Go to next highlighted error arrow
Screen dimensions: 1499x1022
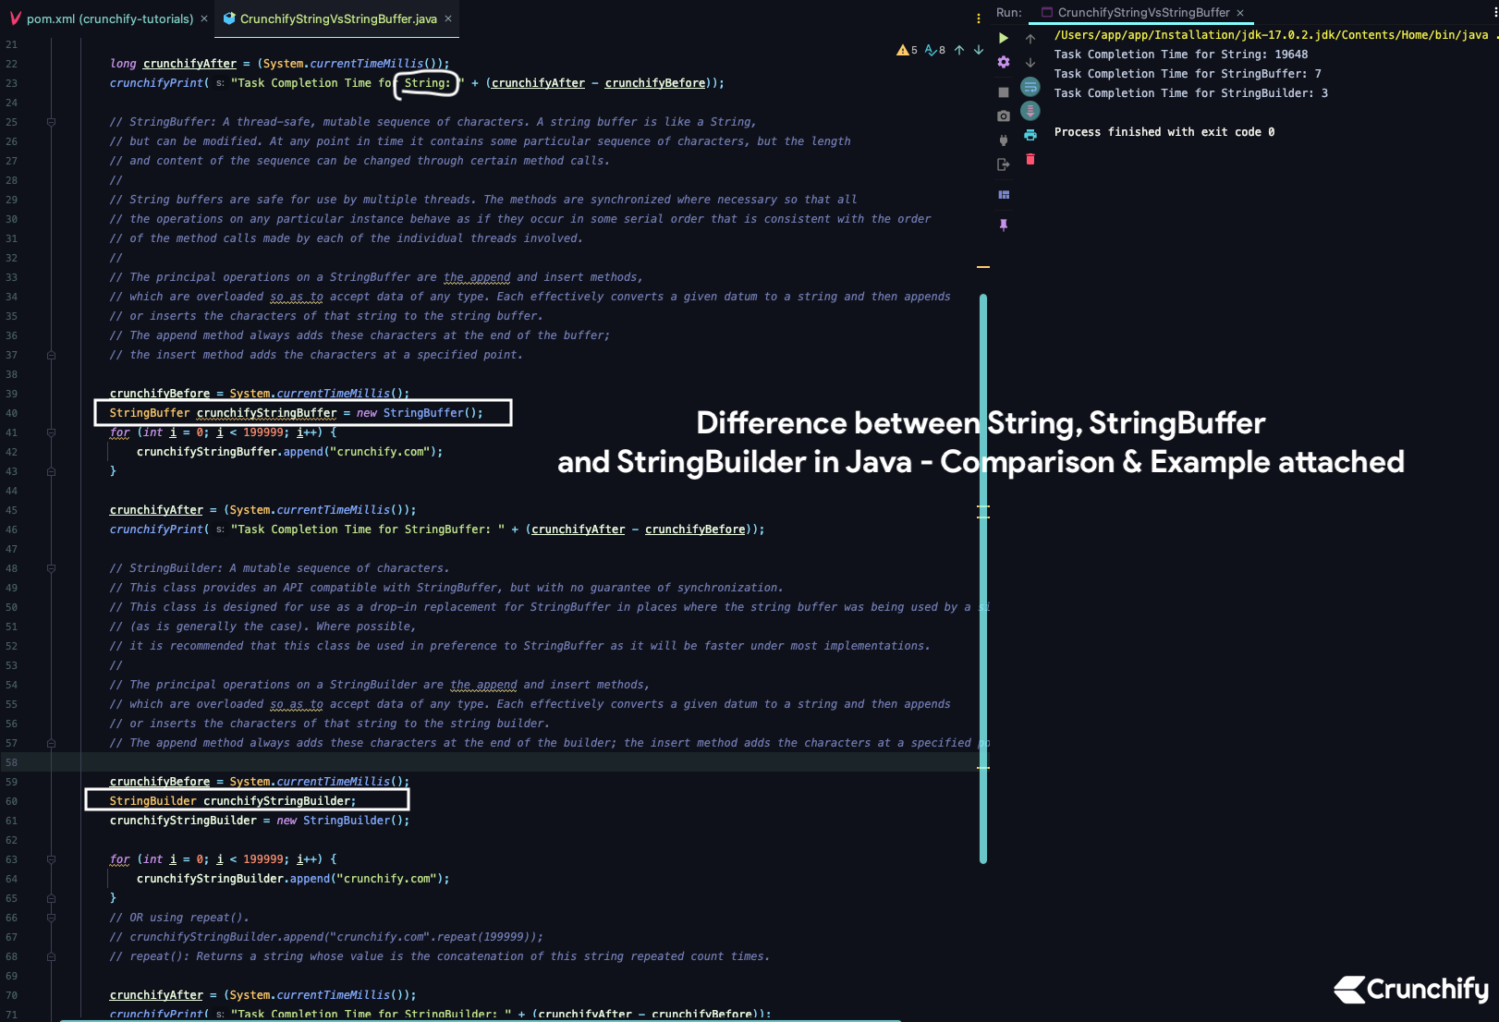(x=979, y=50)
